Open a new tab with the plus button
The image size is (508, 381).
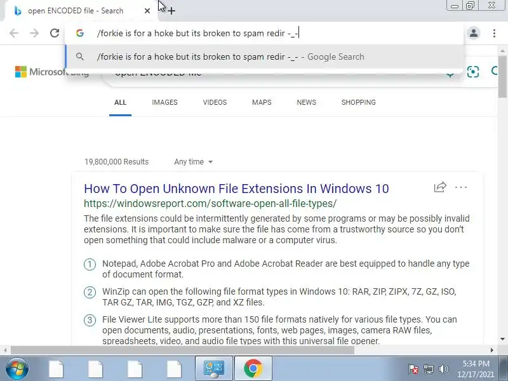[x=171, y=11]
